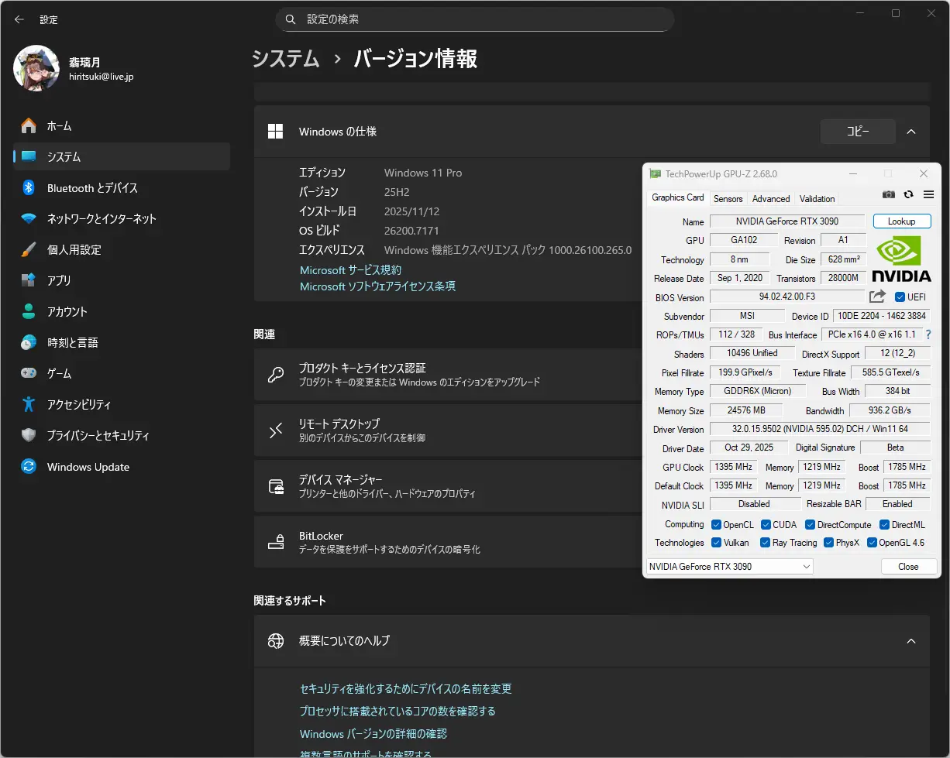Click the GPU-Z screenshot camera icon

click(889, 194)
